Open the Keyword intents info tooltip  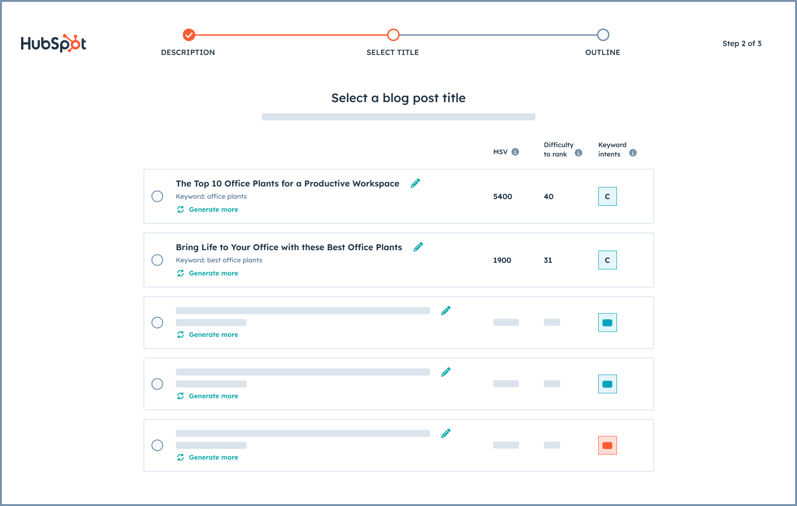coord(633,152)
